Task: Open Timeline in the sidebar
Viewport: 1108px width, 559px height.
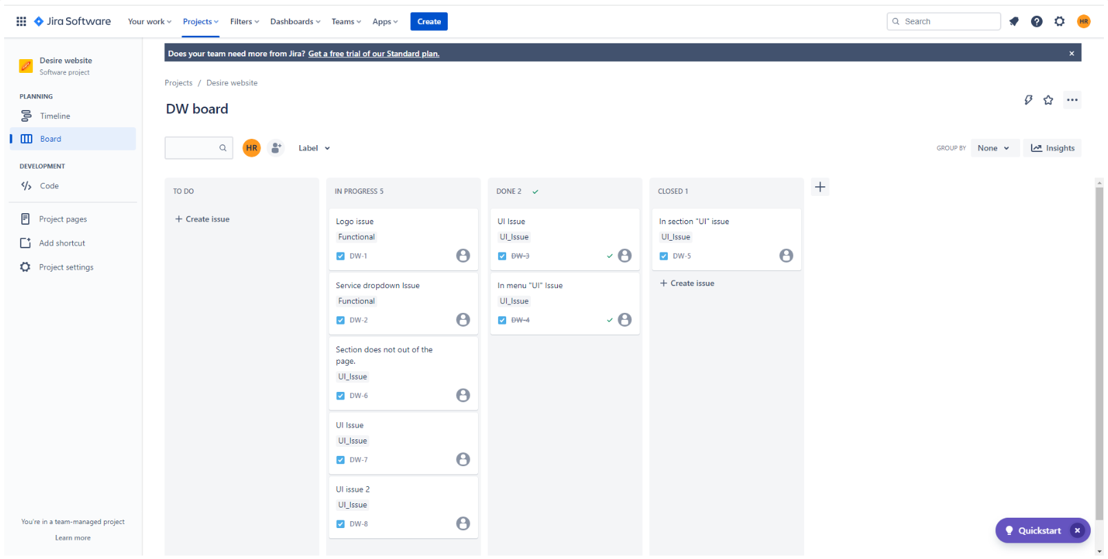Action: 73,116
